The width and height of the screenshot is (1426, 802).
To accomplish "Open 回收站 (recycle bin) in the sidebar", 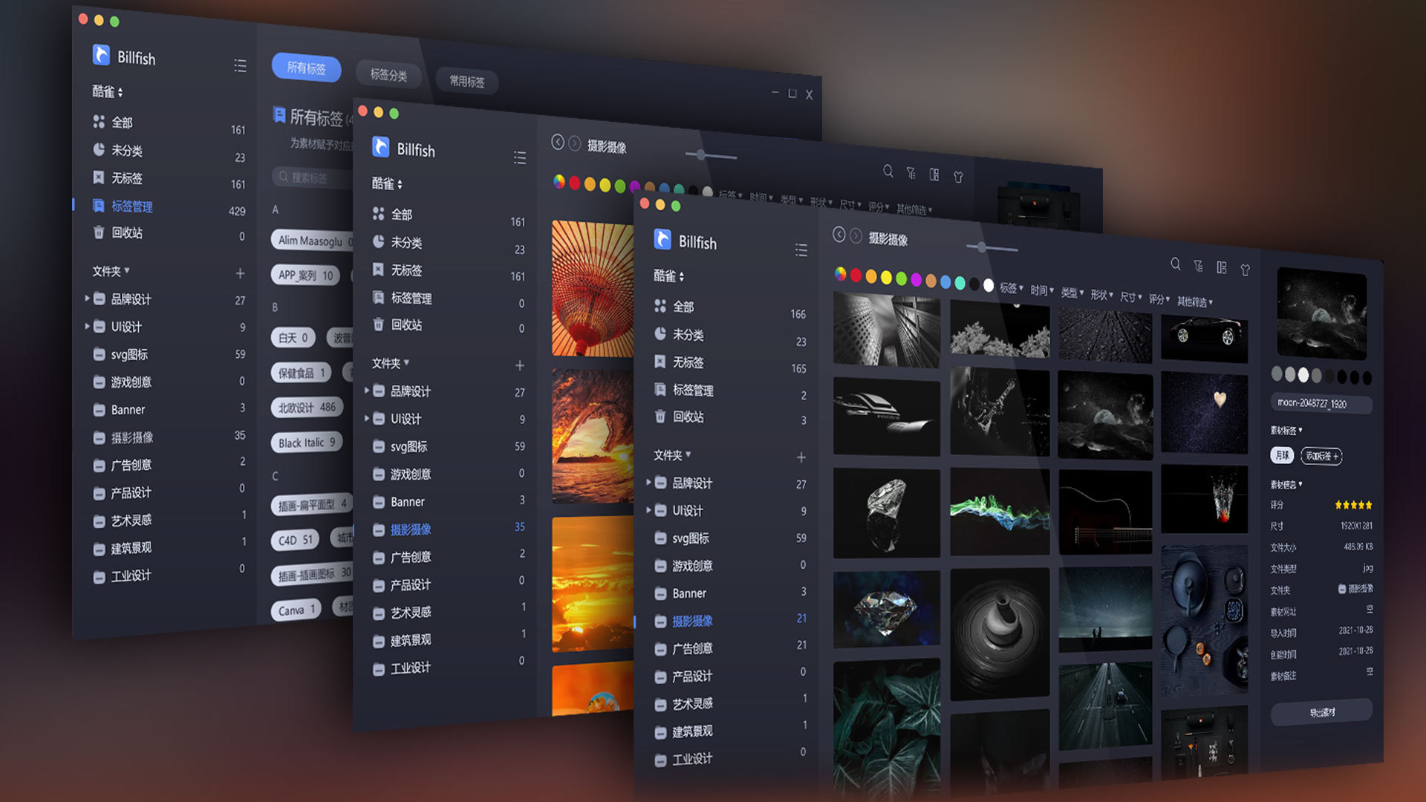I will tap(687, 417).
